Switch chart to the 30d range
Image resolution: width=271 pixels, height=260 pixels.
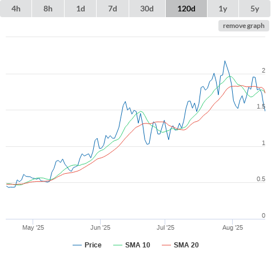[x=147, y=9]
